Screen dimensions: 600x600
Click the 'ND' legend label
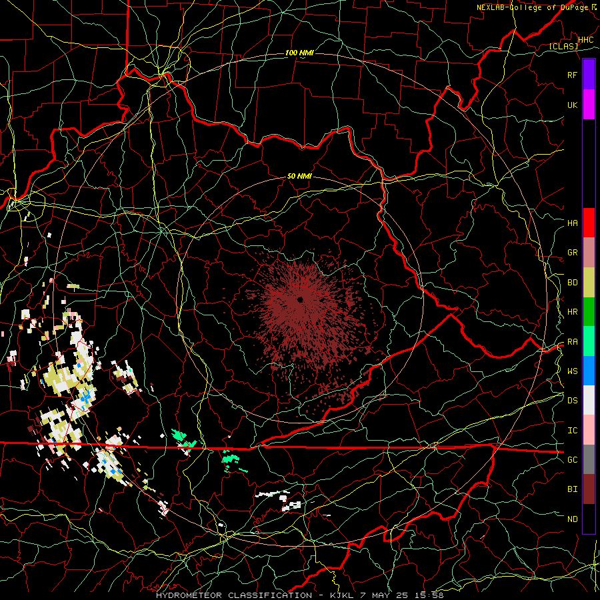[x=572, y=519]
